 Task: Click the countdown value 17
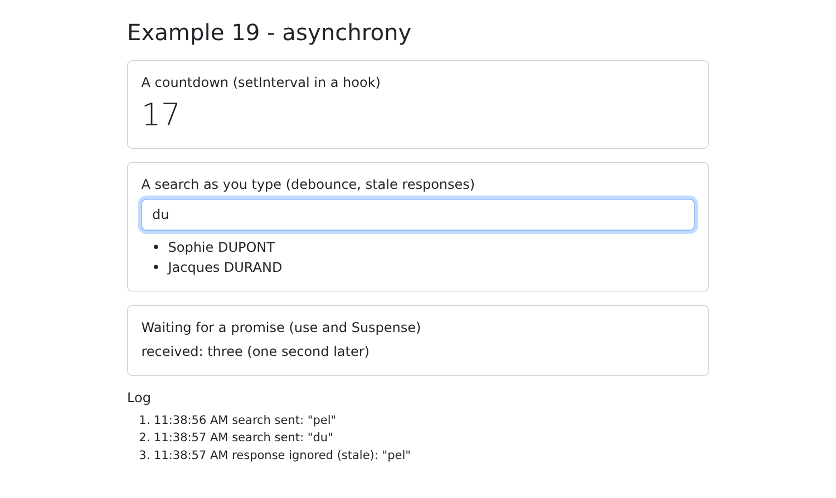click(x=161, y=115)
